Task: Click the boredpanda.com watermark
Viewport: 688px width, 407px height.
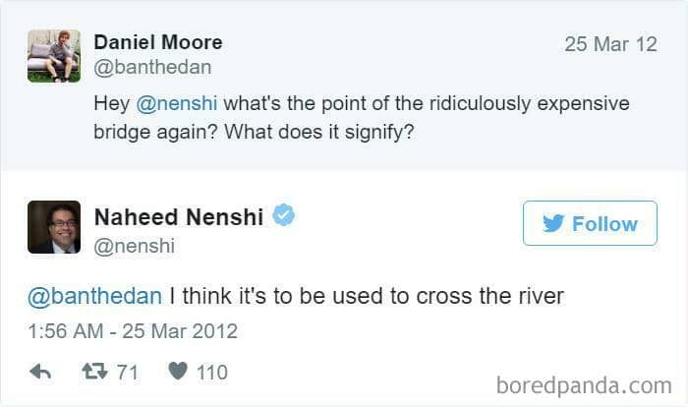Action: (x=584, y=385)
